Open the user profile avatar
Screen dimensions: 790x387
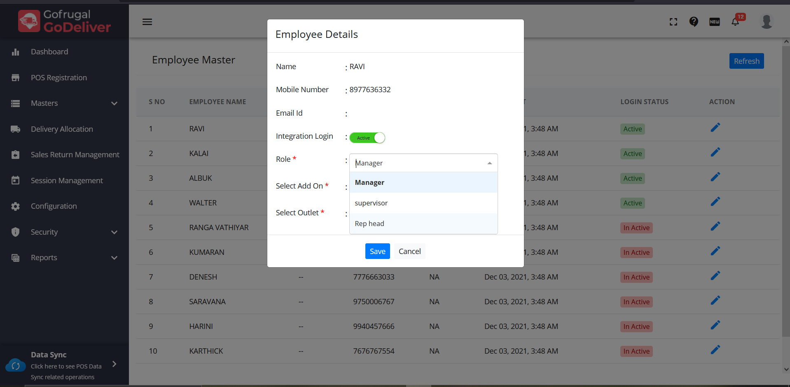click(x=766, y=21)
